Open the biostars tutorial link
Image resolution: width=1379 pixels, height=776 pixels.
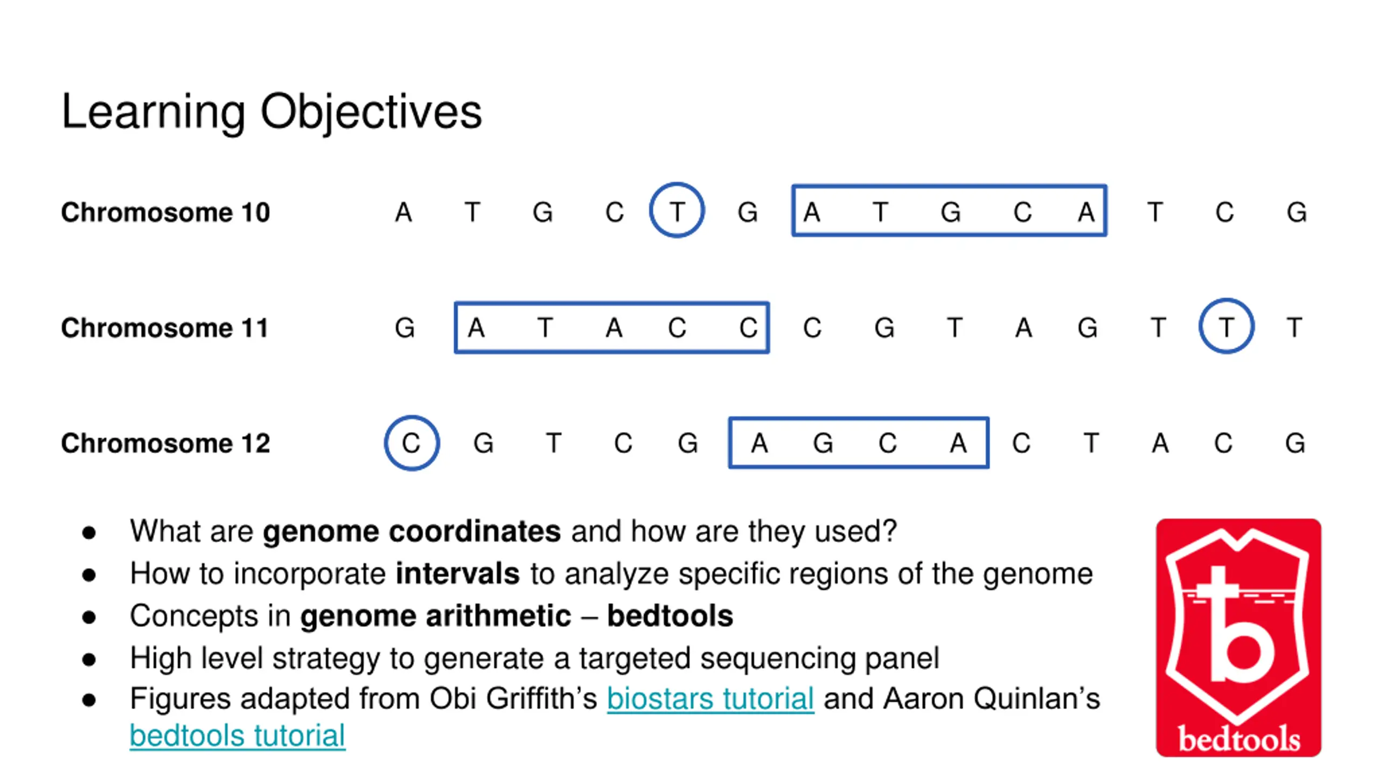[710, 699]
